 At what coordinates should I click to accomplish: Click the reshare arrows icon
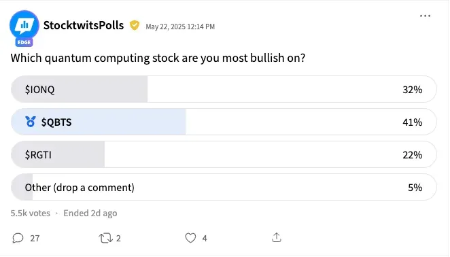105,238
